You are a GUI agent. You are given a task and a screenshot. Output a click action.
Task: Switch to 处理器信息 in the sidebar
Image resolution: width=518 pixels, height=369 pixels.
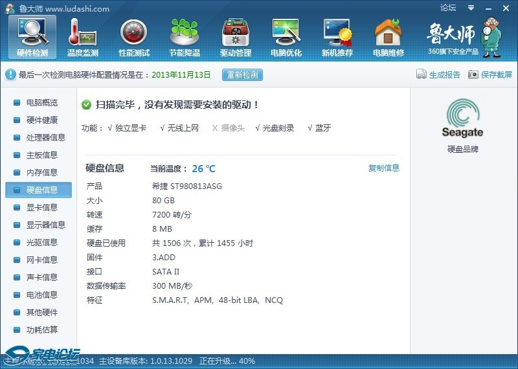coord(45,138)
